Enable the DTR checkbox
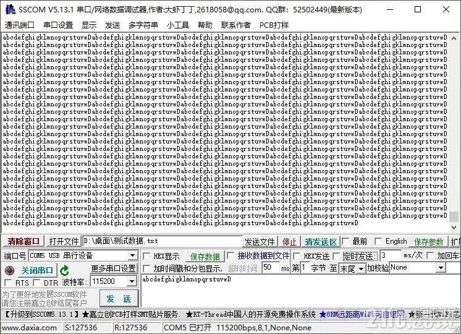 pos(36,283)
